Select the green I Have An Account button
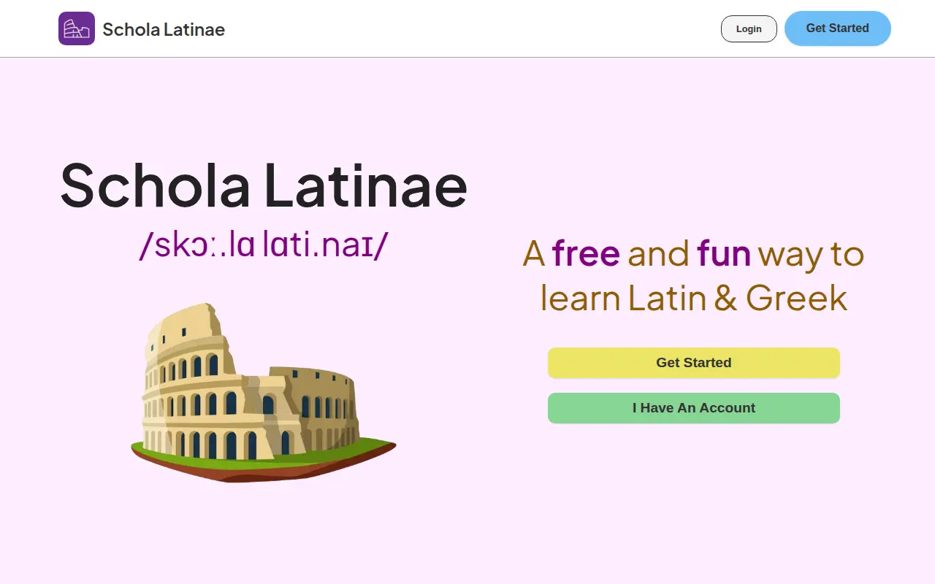Image resolution: width=935 pixels, height=584 pixels. point(694,408)
